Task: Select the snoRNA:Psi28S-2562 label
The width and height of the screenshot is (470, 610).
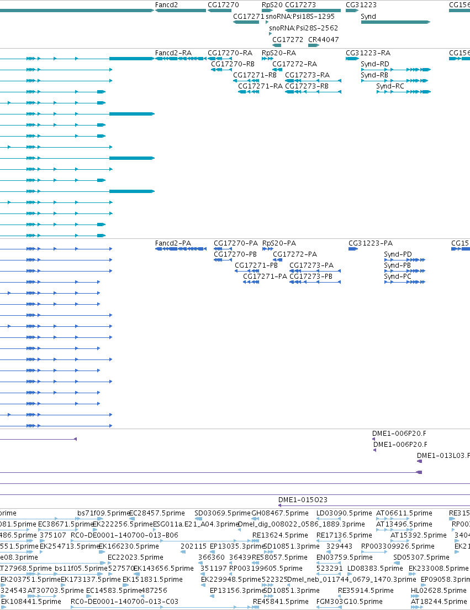Action: pyautogui.click(x=303, y=28)
